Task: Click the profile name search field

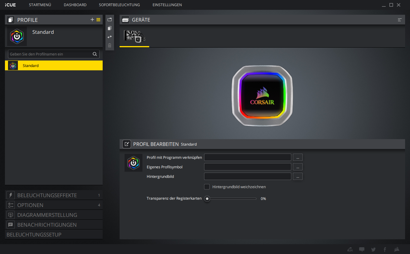Action: pyautogui.click(x=54, y=54)
